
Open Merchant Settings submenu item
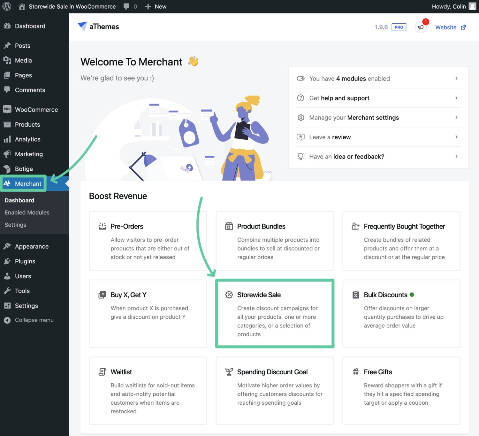click(15, 225)
